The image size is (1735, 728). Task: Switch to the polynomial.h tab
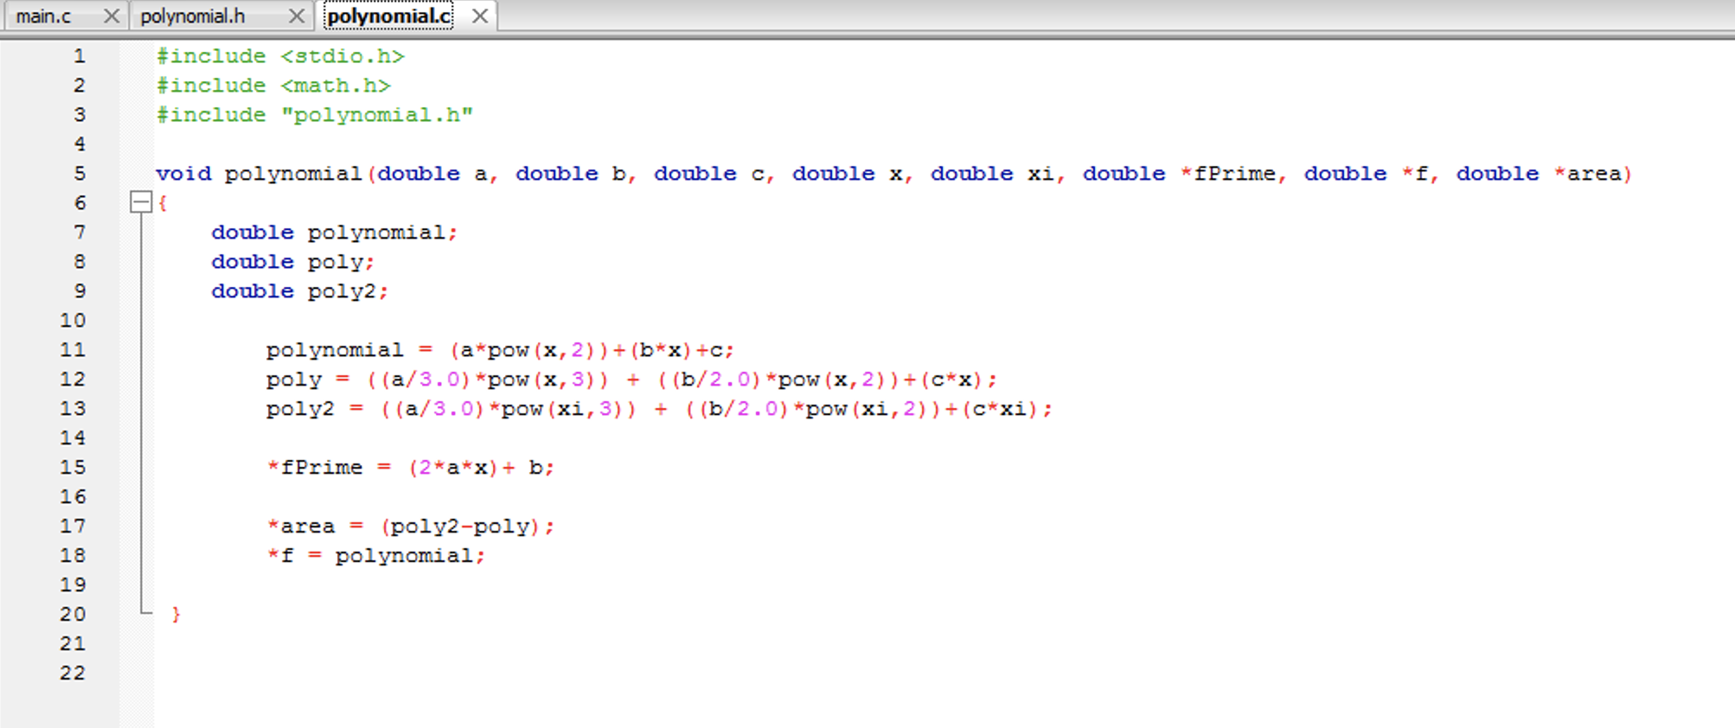point(192,16)
